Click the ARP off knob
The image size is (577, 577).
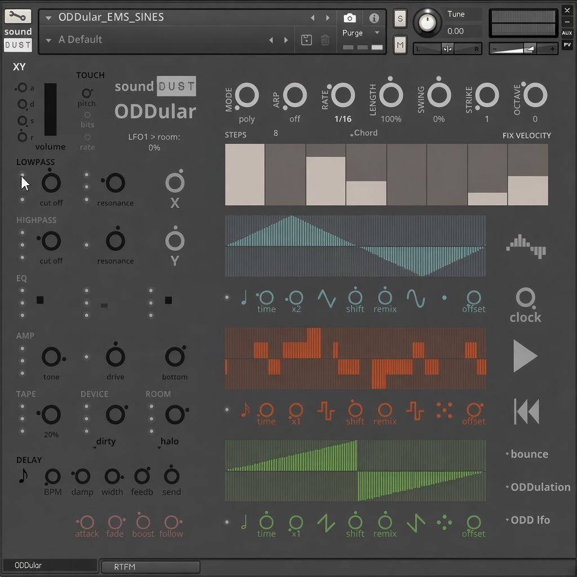(x=295, y=95)
